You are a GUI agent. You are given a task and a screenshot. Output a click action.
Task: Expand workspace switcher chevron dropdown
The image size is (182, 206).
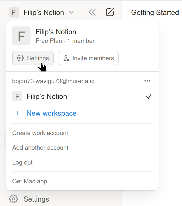(71, 12)
